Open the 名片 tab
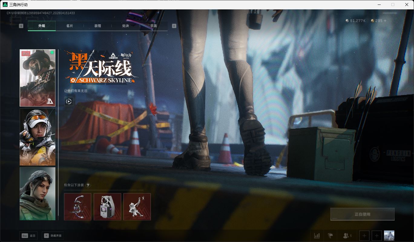 (x=70, y=26)
